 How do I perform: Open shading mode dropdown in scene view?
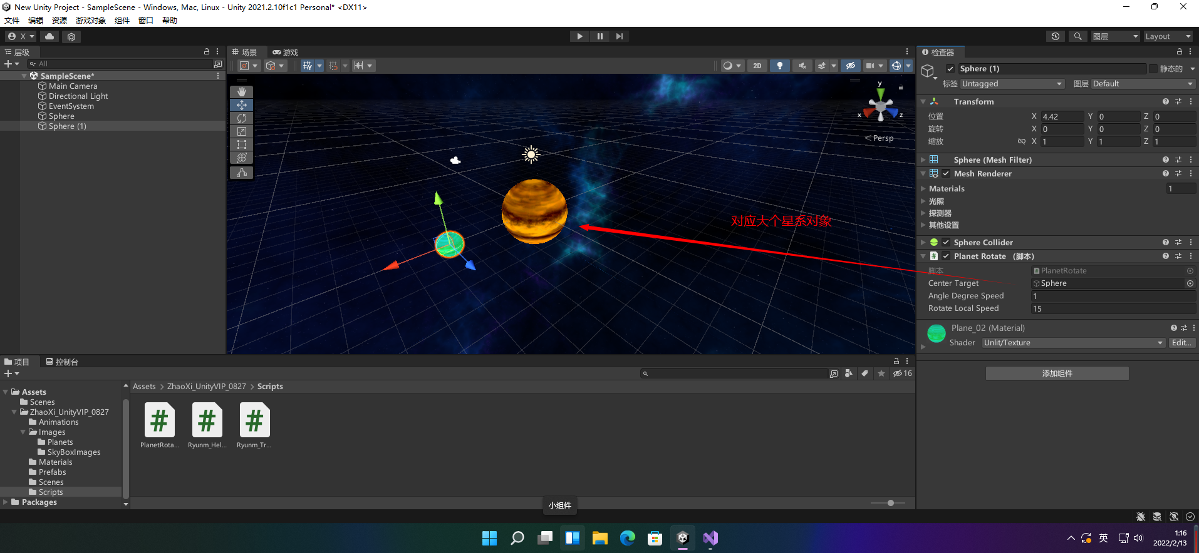732,66
